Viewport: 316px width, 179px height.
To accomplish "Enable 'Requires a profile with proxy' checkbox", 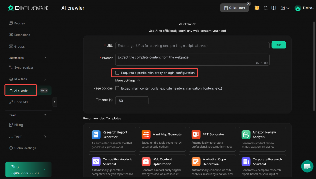I will [117, 73].
